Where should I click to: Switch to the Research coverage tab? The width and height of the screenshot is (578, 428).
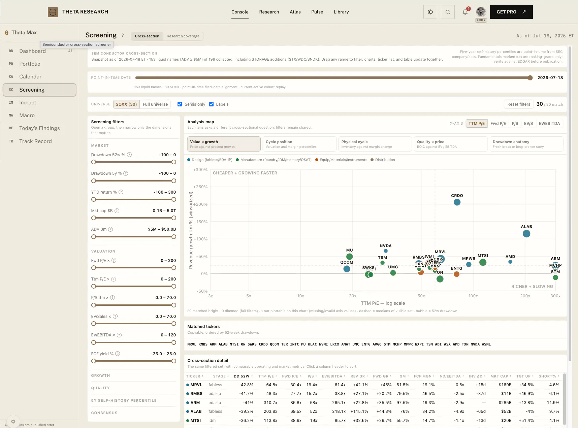click(183, 36)
